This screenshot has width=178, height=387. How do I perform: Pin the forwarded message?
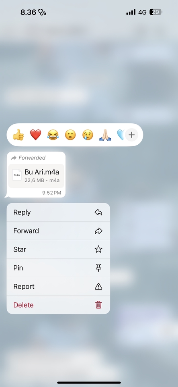[58, 268]
